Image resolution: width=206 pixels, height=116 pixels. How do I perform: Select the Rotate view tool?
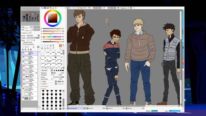[x=48, y=48]
